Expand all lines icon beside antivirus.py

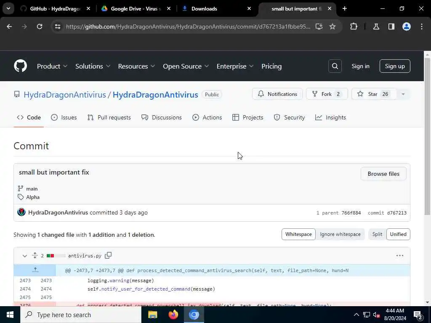[x=35, y=255]
